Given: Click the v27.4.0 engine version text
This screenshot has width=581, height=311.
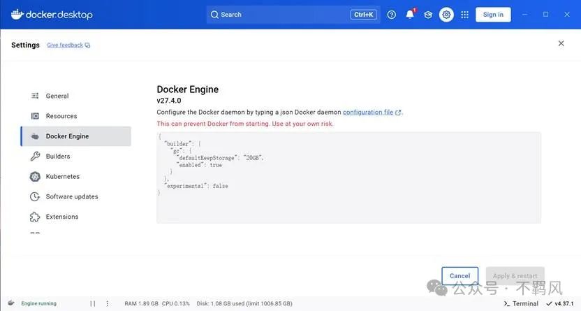Looking at the screenshot, I should pyautogui.click(x=169, y=101).
